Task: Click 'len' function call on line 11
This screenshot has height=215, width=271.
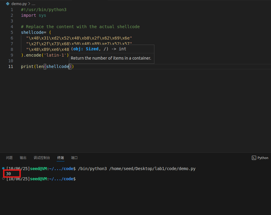Action: [40, 66]
